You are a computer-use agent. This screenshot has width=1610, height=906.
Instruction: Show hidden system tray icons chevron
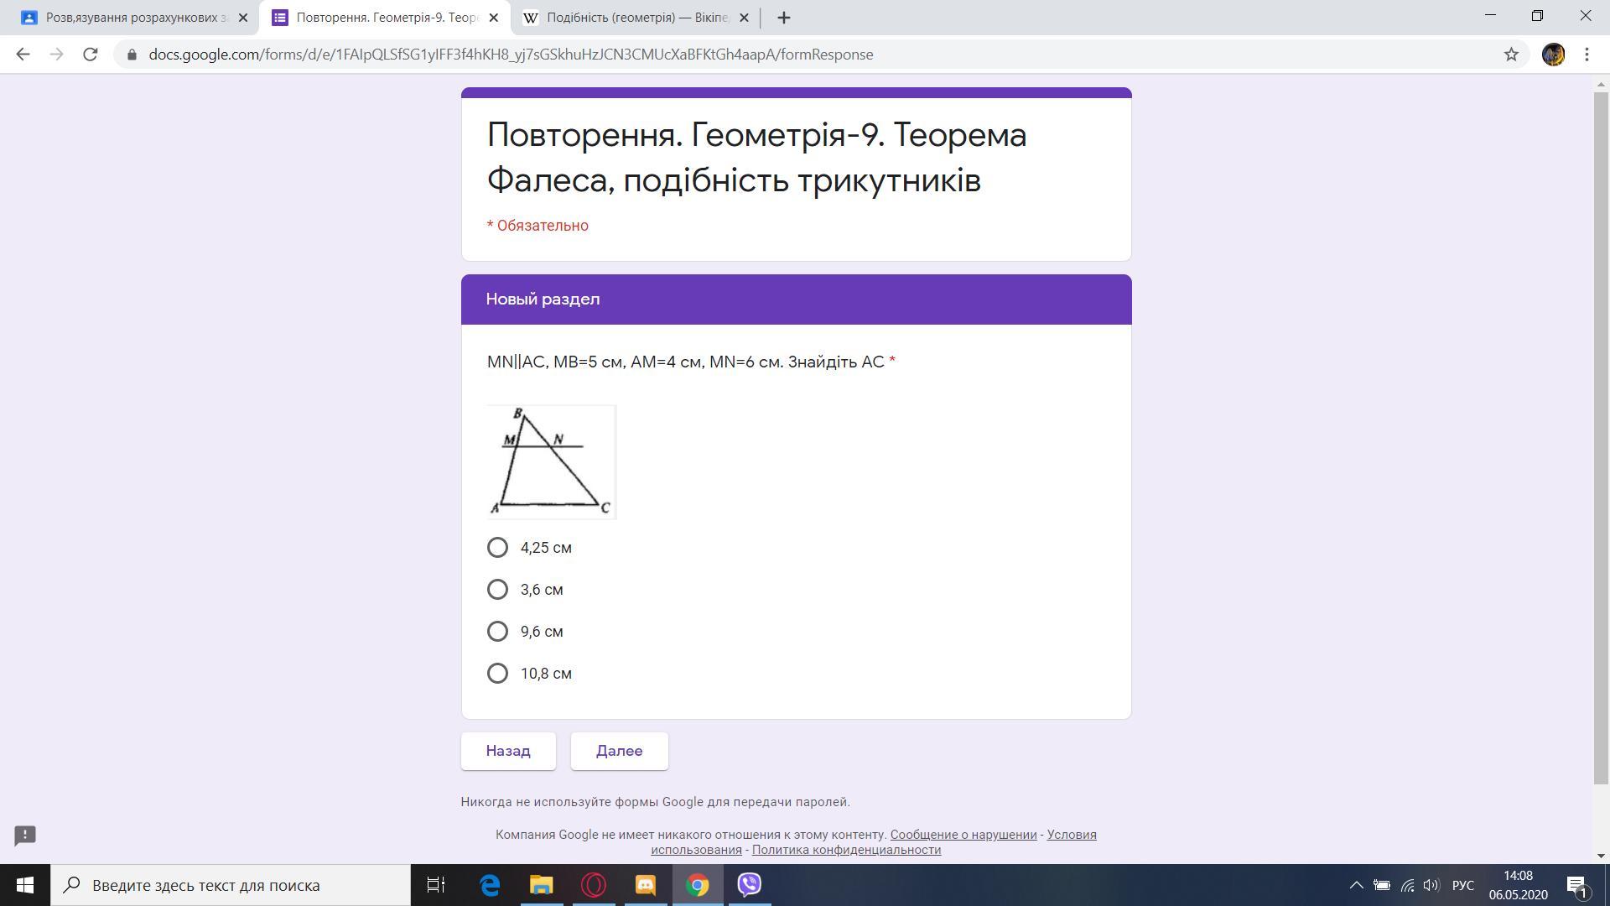point(1355,885)
